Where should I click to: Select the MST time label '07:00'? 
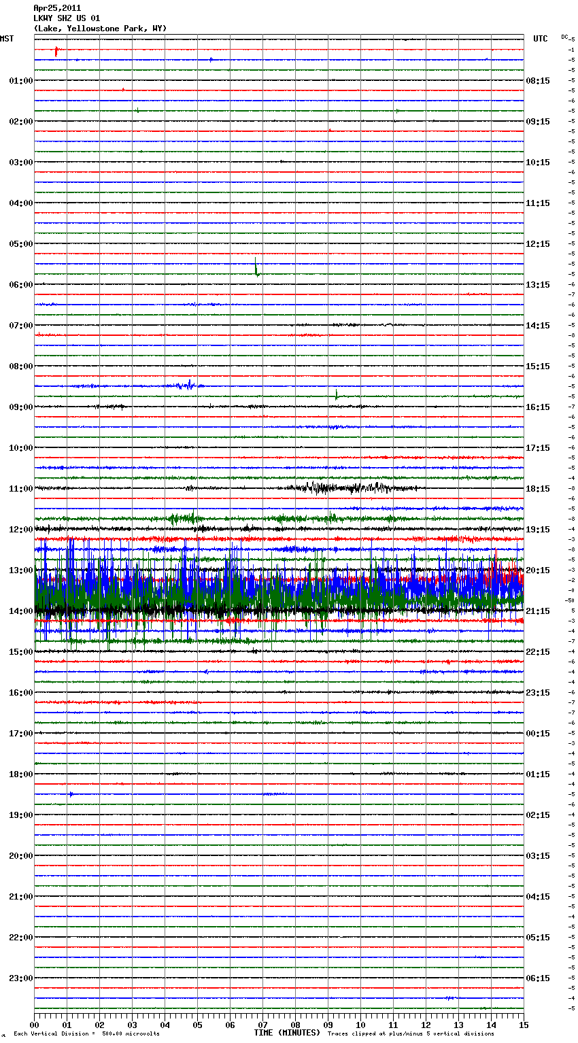click(x=21, y=326)
